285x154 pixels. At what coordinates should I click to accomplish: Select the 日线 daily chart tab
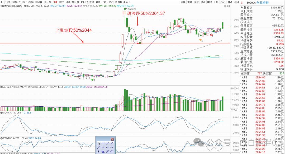tap(55, 2)
